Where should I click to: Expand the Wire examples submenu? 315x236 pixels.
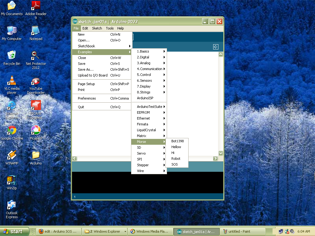(149, 171)
